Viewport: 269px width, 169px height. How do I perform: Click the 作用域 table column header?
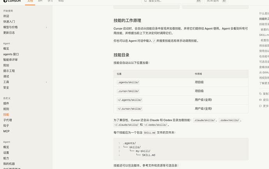coord(198,74)
